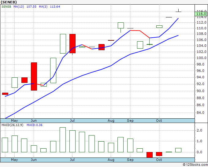Image resolution: width=208 pixels, height=167 pixels.
Task: Click the larger red negative MACD bar
Action: [150, 155]
